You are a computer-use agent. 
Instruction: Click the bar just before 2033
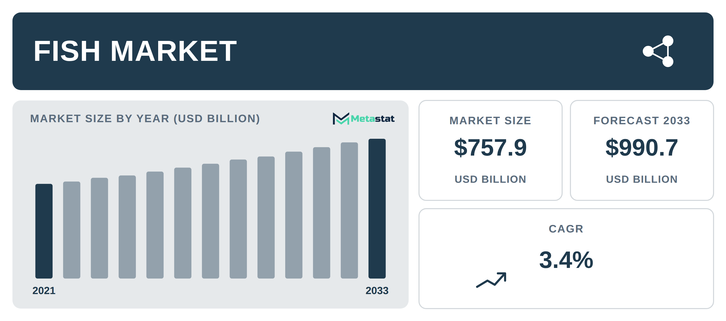[x=349, y=210]
